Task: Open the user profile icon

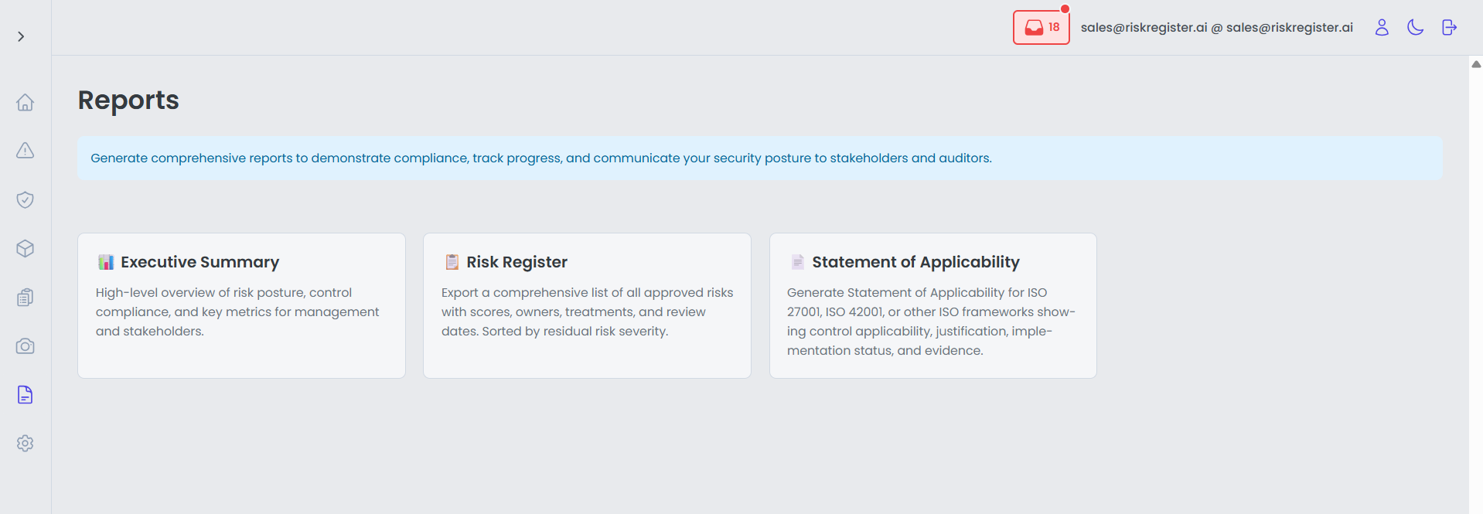Action: point(1382,28)
